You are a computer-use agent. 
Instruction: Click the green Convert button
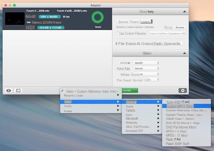(x=130, y=91)
